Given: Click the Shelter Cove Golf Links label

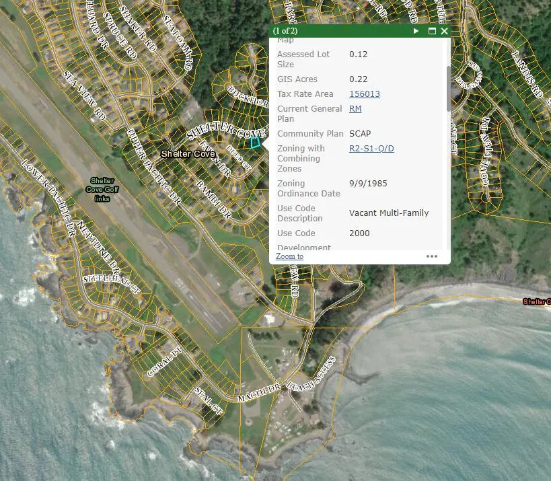Looking at the screenshot, I should coord(102,190).
